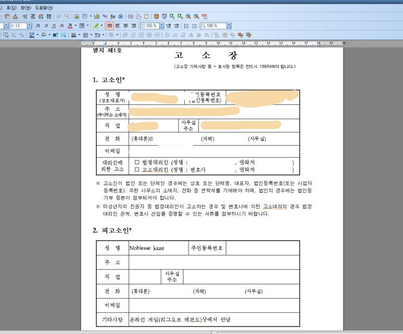Image resolution: width=403 pixels, height=334 pixels.
Task: Open the font size 13 dropdown
Action: point(29,26)
